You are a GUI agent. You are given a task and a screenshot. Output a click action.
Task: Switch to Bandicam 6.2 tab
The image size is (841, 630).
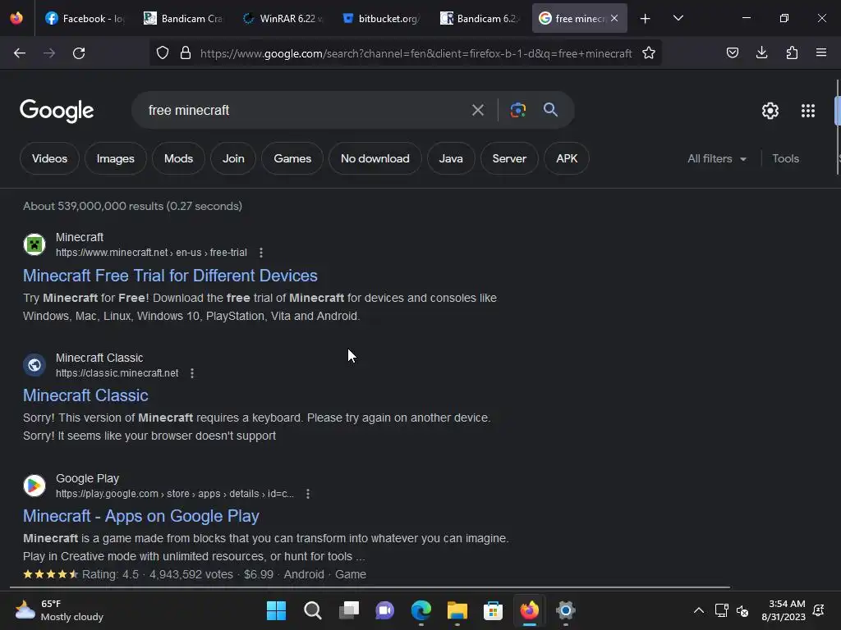coord(479,18)
